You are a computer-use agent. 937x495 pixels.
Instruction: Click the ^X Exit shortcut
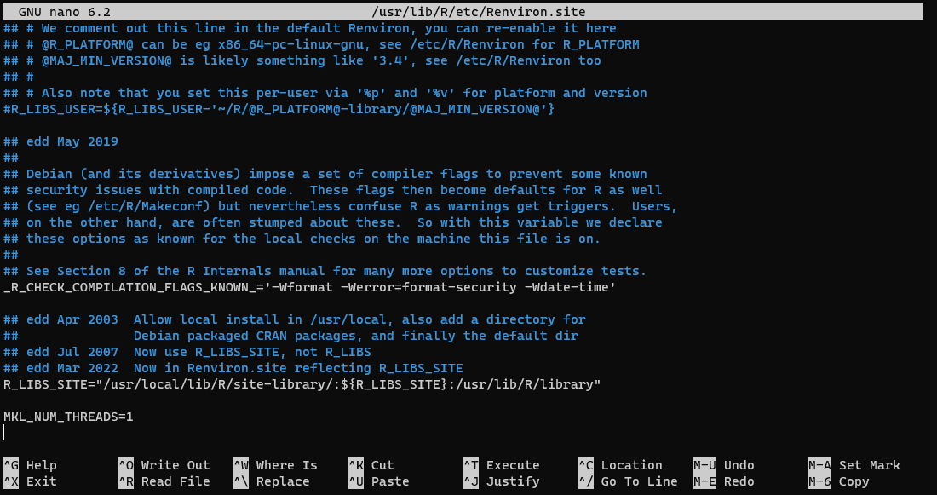[x=30, y=481]
